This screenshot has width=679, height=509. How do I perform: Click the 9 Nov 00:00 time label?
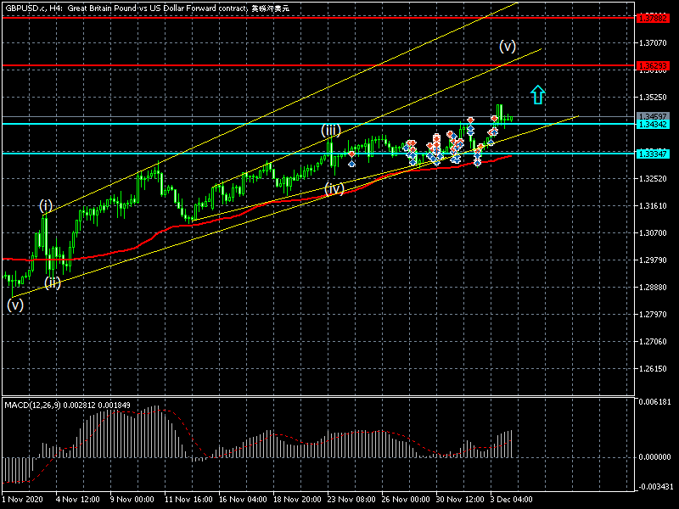point(132,500)
